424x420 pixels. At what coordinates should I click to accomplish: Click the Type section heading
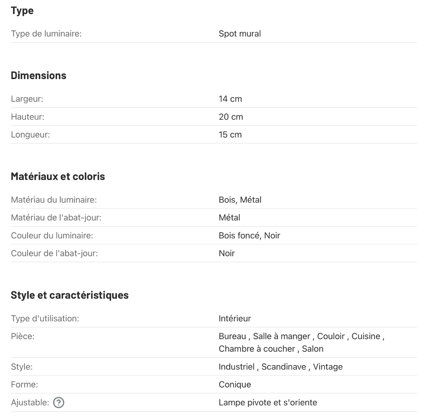tap(22, 10)
